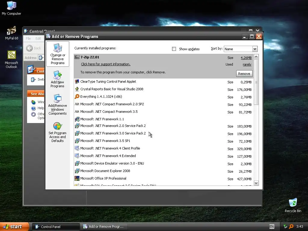Viewport: 308px width, 231px height.
Task: Select Microsoft Office XP Professional entry
Action: tap(163, 179)
